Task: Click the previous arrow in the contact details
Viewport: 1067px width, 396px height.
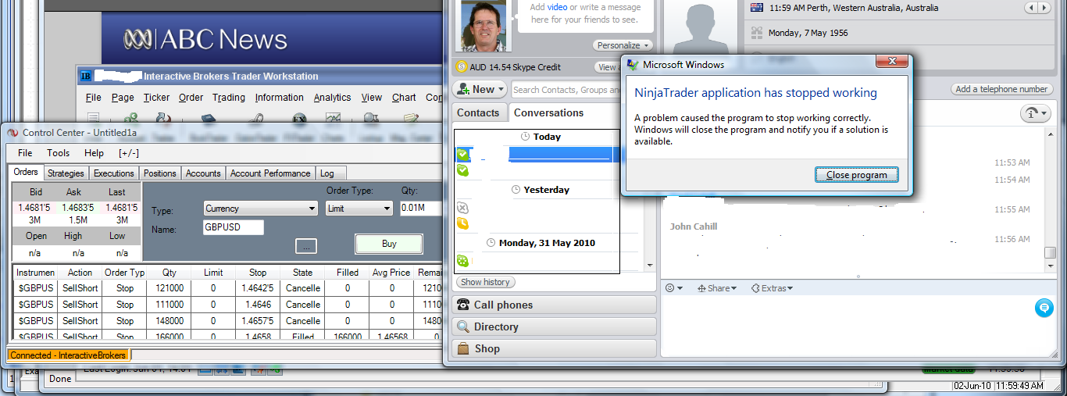Action: 1031,8
